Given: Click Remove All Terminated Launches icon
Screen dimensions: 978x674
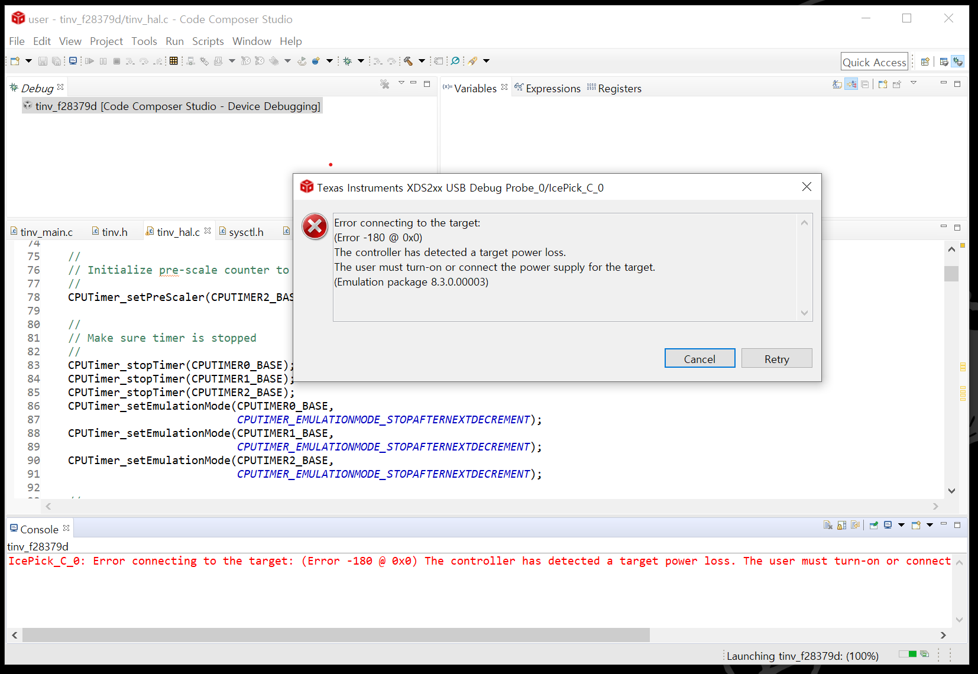Looking at the screenshot, I should point(385,84).
